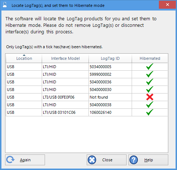
Task: Sort by the LogTag ID column header
Action: coord(110,58)
